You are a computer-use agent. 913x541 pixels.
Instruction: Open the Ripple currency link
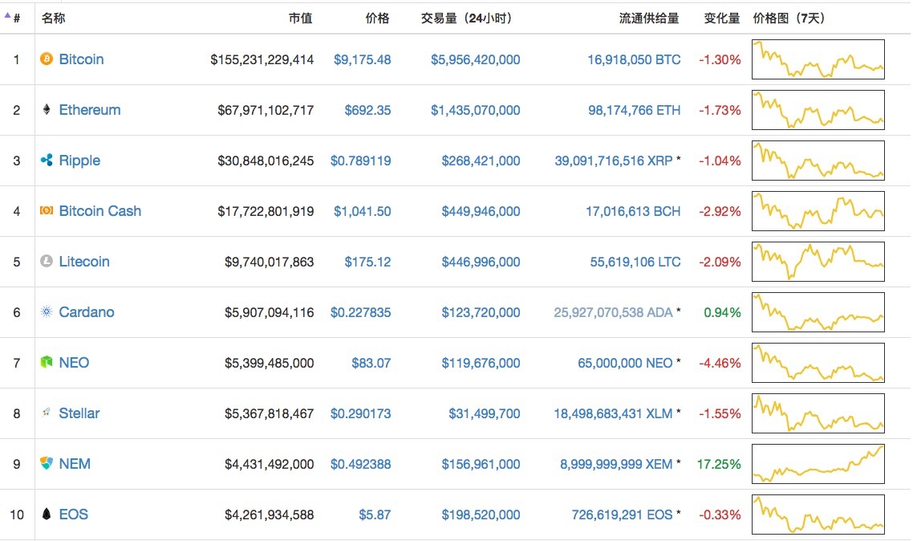[79, 161]
